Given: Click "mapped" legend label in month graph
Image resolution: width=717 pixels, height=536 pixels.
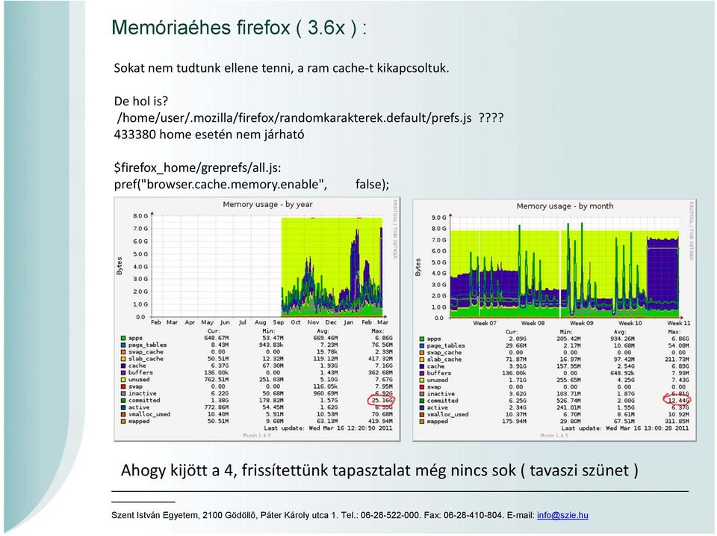Looking at the screenshot, I should pos(437,422).
